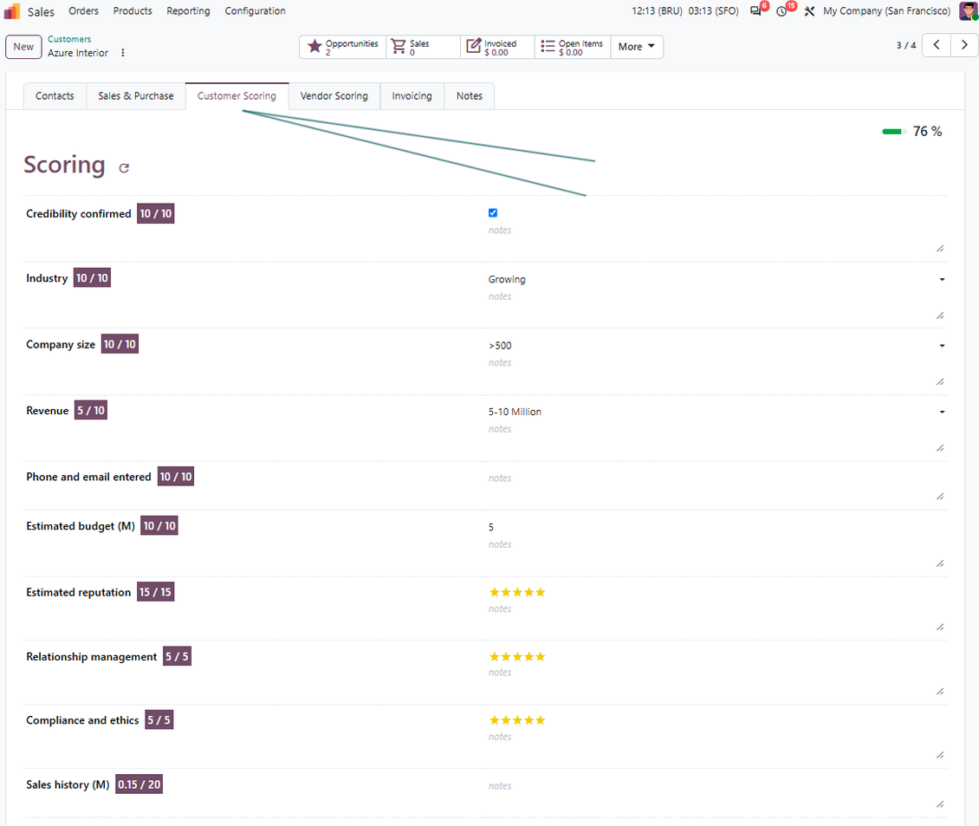
Task: Click the Estimated reputation 15 / 15 badge
Action: point(155,592)
